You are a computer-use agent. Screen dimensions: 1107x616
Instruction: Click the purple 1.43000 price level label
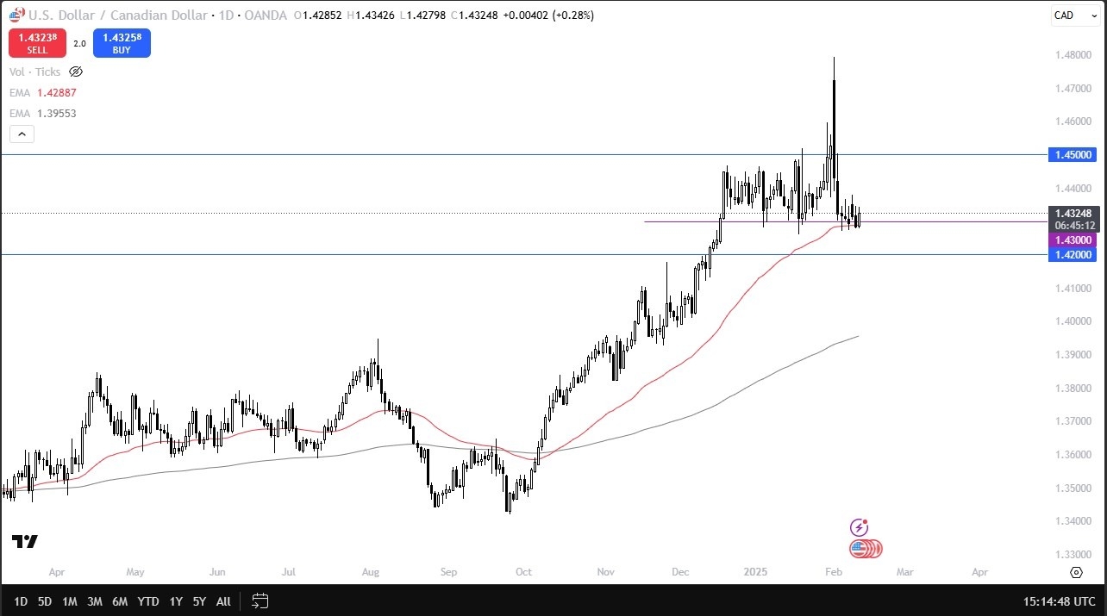(x=1073, y=240)
